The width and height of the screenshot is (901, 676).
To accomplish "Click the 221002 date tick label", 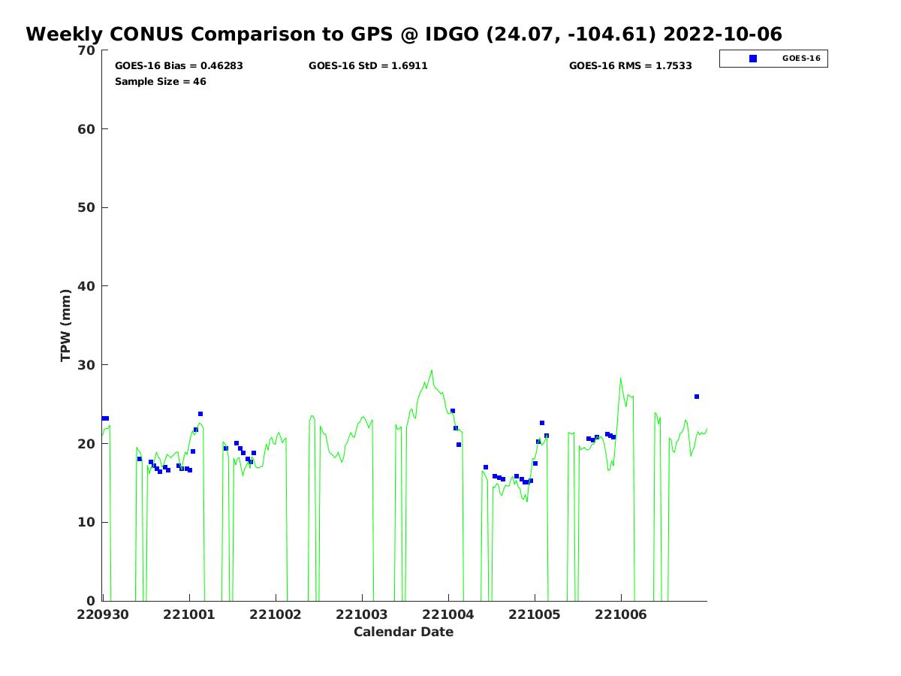I will click(276, 614).
